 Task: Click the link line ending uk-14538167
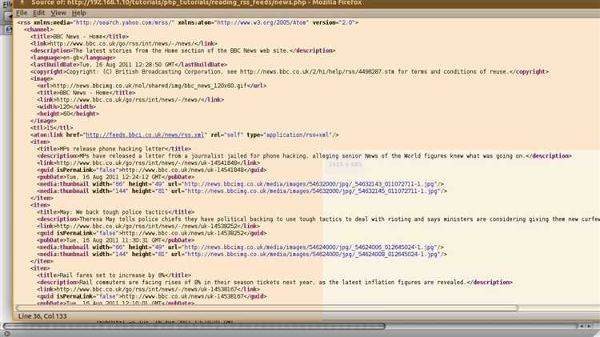(149, 289)
